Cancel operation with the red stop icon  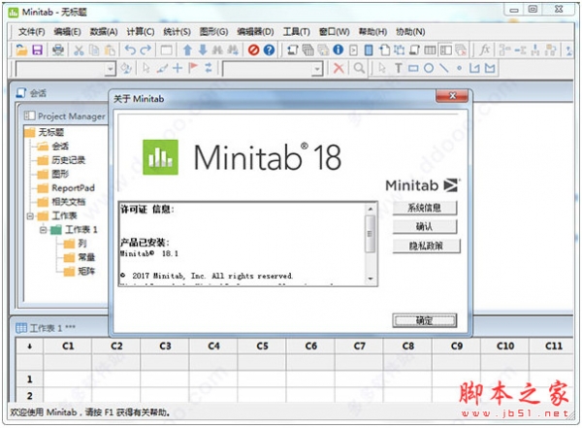click(253, 49)
